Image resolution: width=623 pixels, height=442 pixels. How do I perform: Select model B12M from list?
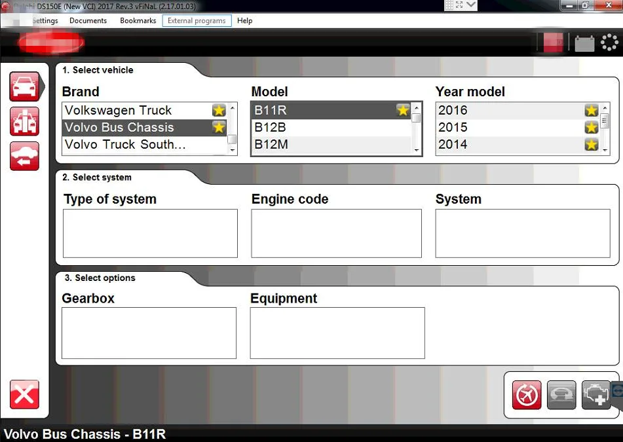[271, 145]
